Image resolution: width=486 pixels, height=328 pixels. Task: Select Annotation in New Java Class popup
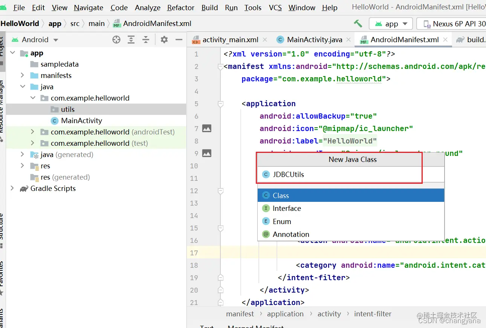(351, 234)
